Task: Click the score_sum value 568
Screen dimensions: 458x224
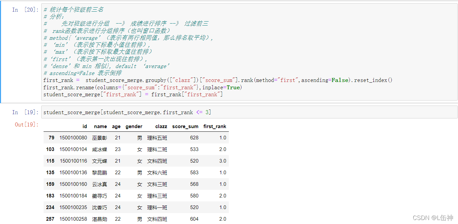Action: point(194,184)
